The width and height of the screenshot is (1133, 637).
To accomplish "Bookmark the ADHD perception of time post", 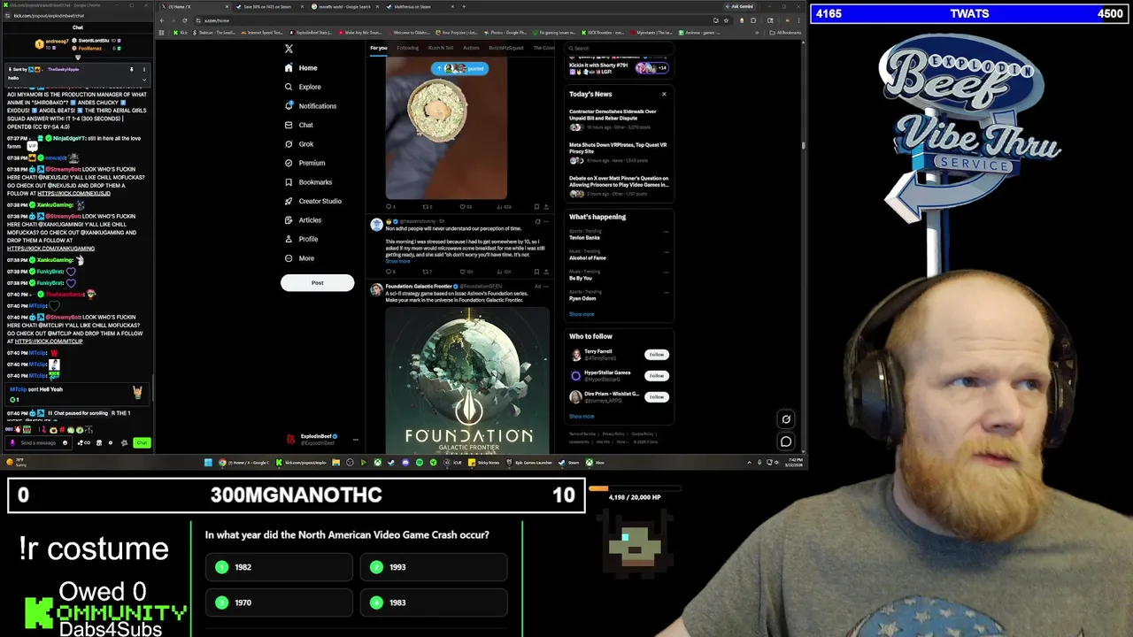I will coord(536,272).
